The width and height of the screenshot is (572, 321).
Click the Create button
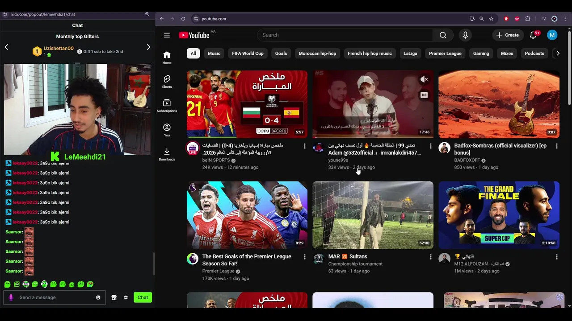[x=508, y=35]
